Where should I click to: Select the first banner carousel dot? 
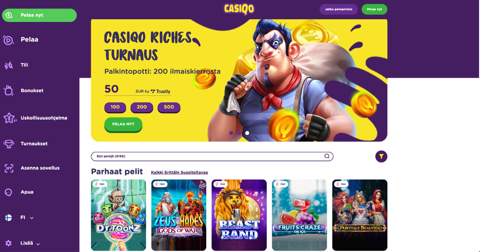coord(231,133)
